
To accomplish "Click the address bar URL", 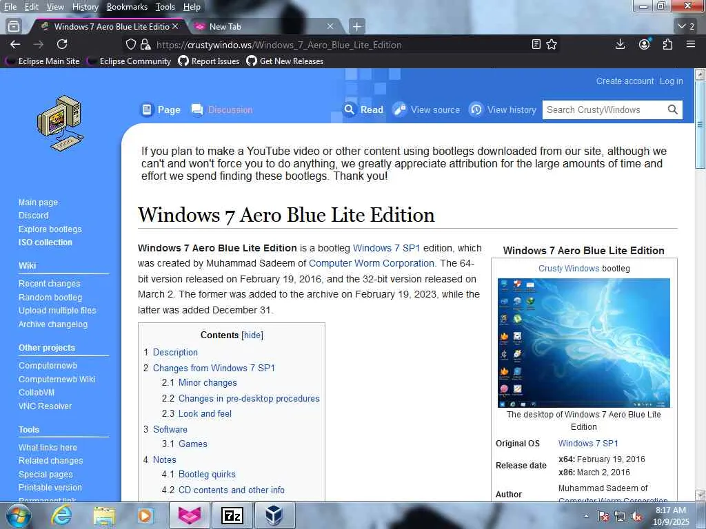I will click(x=279, y=45).
